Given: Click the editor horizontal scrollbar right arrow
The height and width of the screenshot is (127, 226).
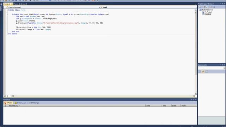Looking at the screenshot, I should (194, 96).
